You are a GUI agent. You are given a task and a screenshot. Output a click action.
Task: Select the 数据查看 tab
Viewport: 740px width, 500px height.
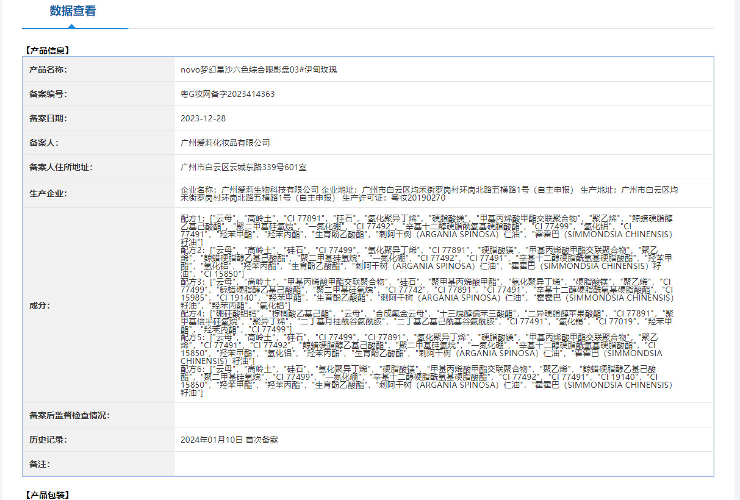click(x=73, y=11)
